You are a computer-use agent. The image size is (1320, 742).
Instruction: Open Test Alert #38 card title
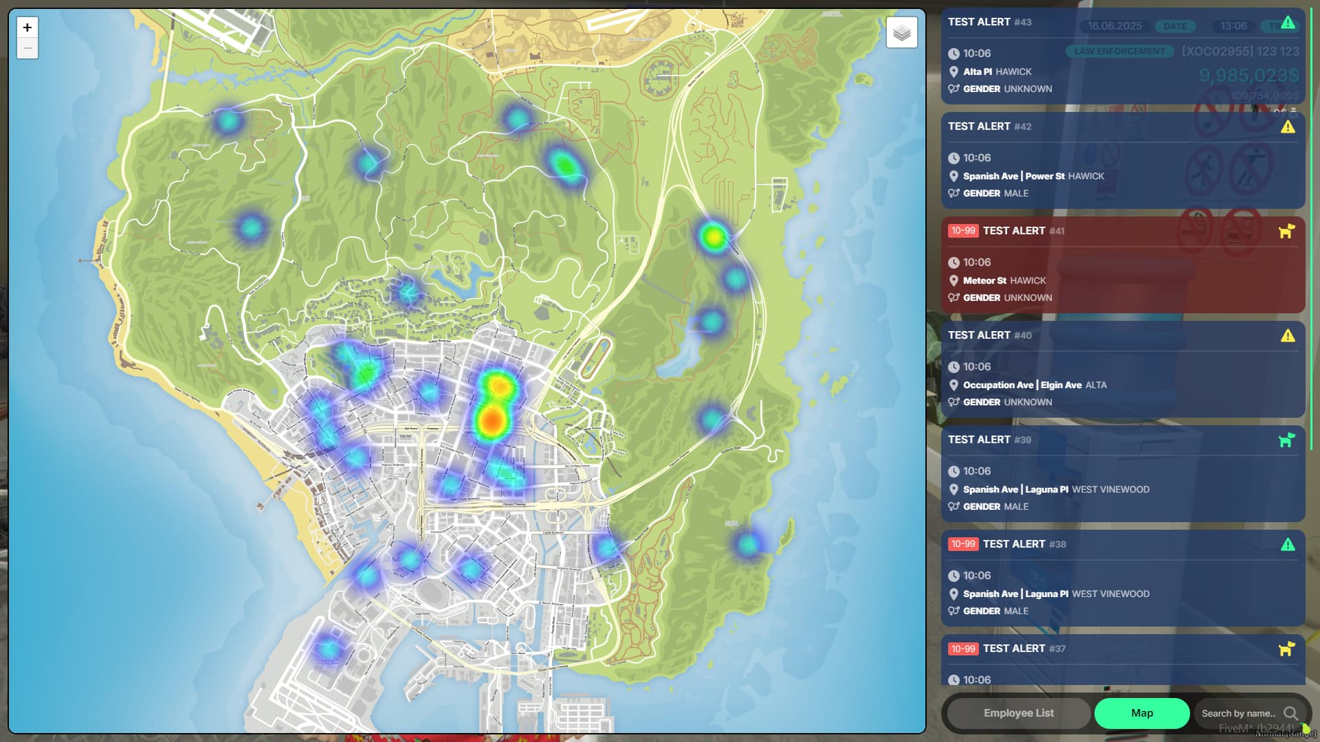pos(1024,544)
